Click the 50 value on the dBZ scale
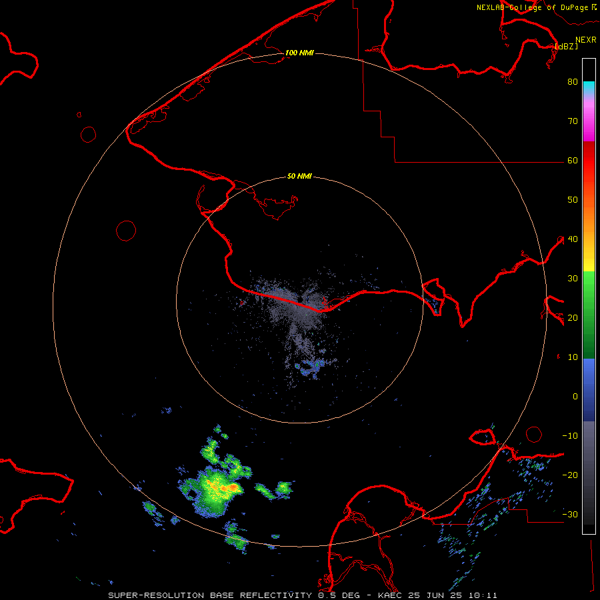Image resolution: width=600 pixels, height=600 pixels. coord(573,200)
